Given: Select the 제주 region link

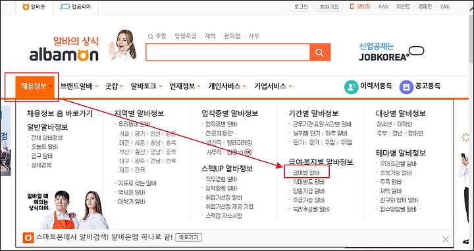Looking at the screenshot, I should tap(124, 170).
